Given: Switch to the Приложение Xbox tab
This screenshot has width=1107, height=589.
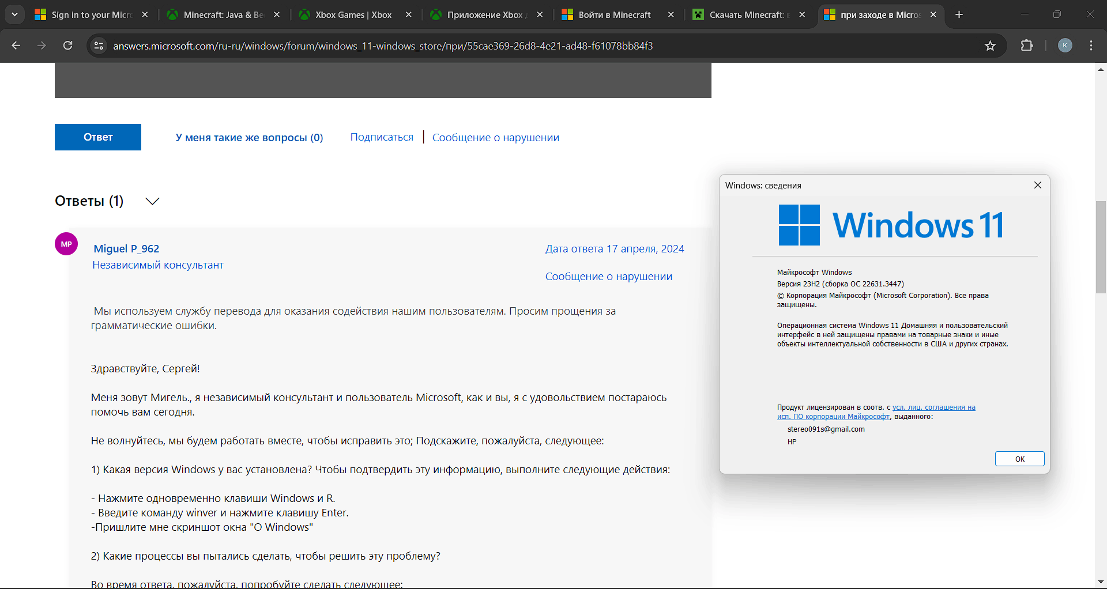Looking at the screenshot, I should [479, 15].
